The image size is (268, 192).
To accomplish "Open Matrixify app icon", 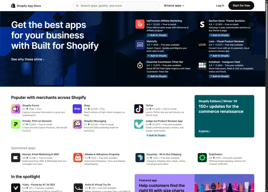I will click(140, 45).
